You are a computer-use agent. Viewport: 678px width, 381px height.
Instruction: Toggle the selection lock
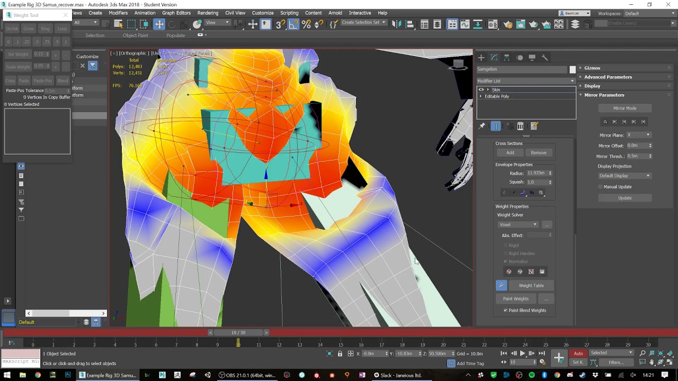tap(340, 353)
